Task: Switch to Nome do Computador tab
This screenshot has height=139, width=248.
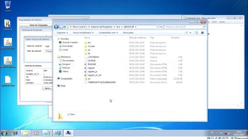Action: [x=39, y=25]
